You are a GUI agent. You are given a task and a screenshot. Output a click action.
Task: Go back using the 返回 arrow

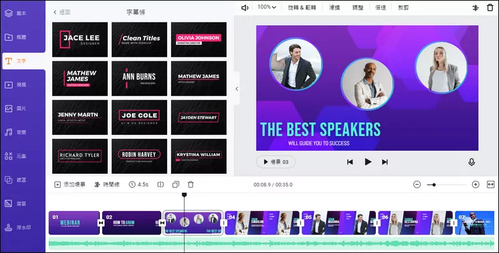[x=62, y=12]
